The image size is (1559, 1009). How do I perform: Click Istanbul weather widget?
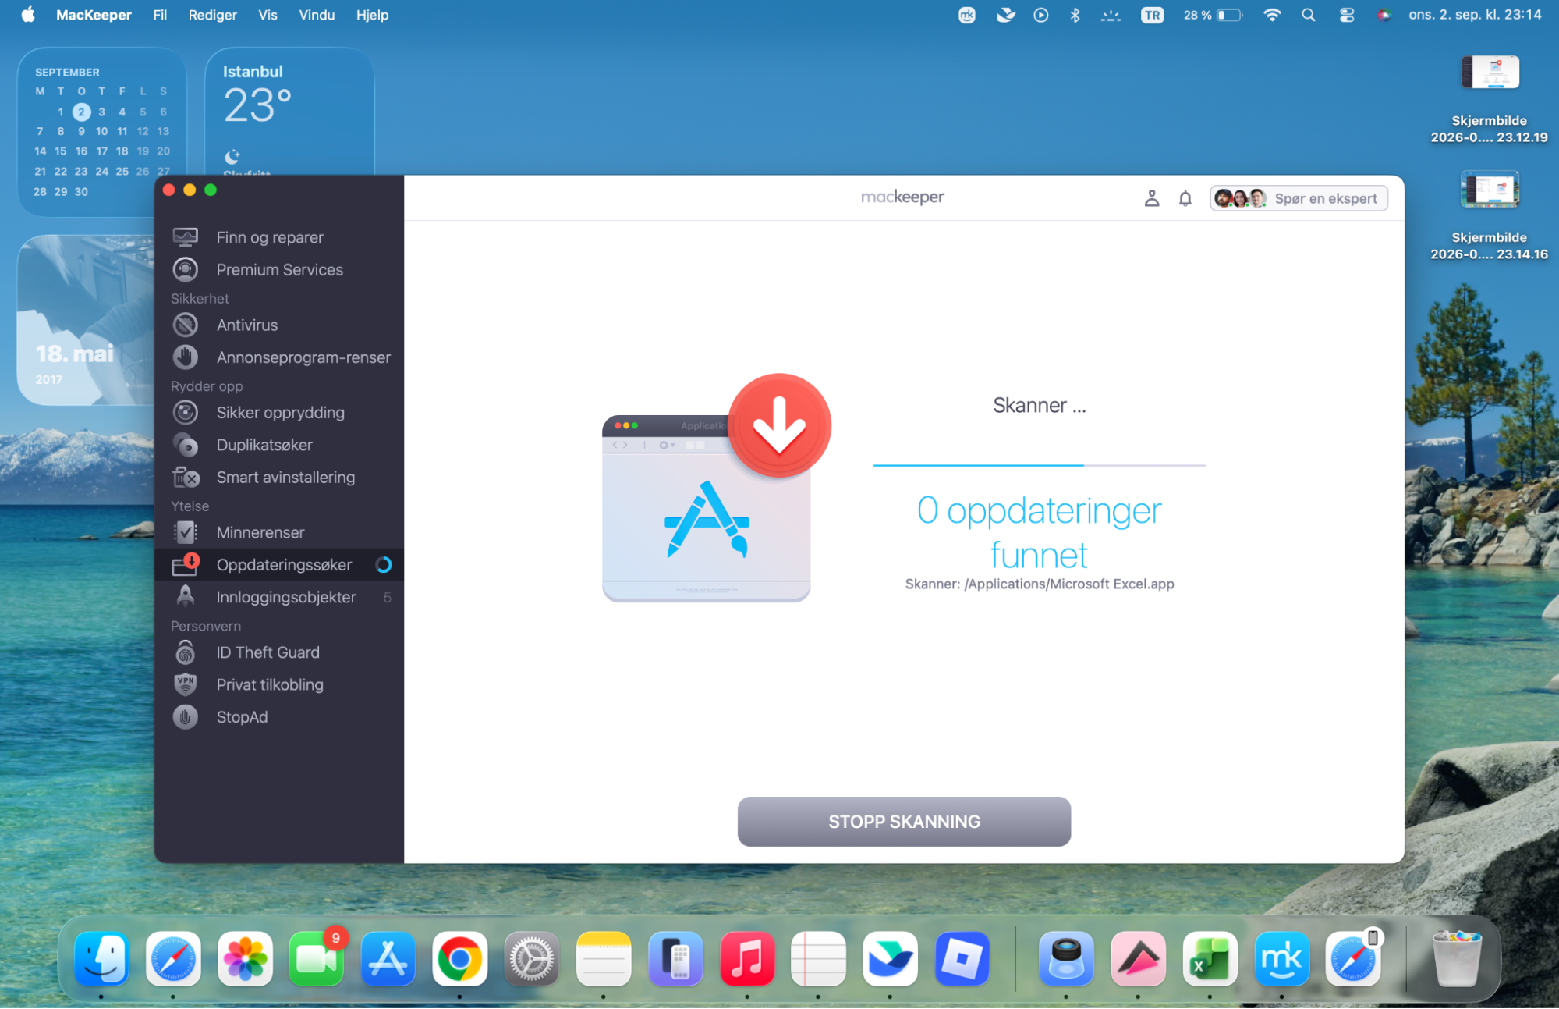(289, 112)
